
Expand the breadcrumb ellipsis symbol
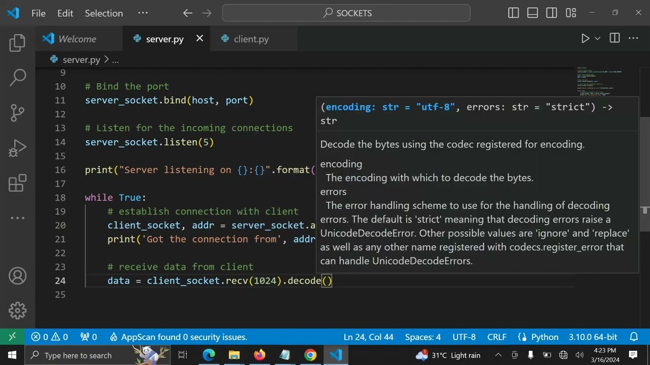tap(115, 59)
